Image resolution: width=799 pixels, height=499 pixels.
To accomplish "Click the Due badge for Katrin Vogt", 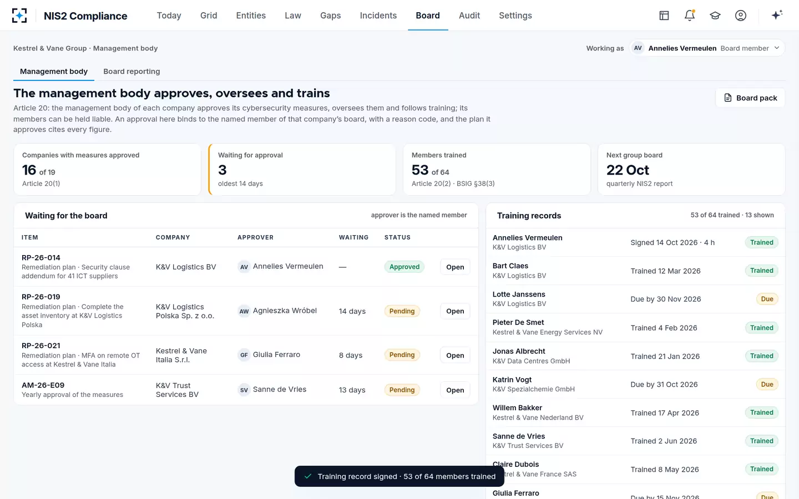I will [767, 384].
